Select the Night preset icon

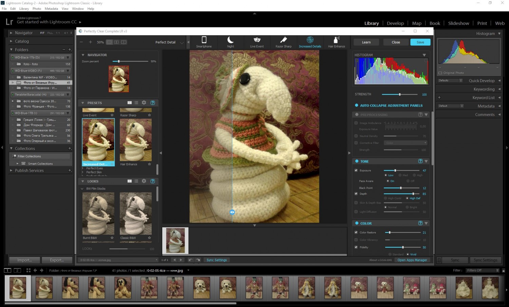coord(230,40)
